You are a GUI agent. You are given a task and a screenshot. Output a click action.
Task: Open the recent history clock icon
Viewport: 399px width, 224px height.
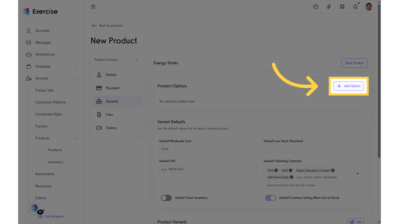[x=315, y=6]
